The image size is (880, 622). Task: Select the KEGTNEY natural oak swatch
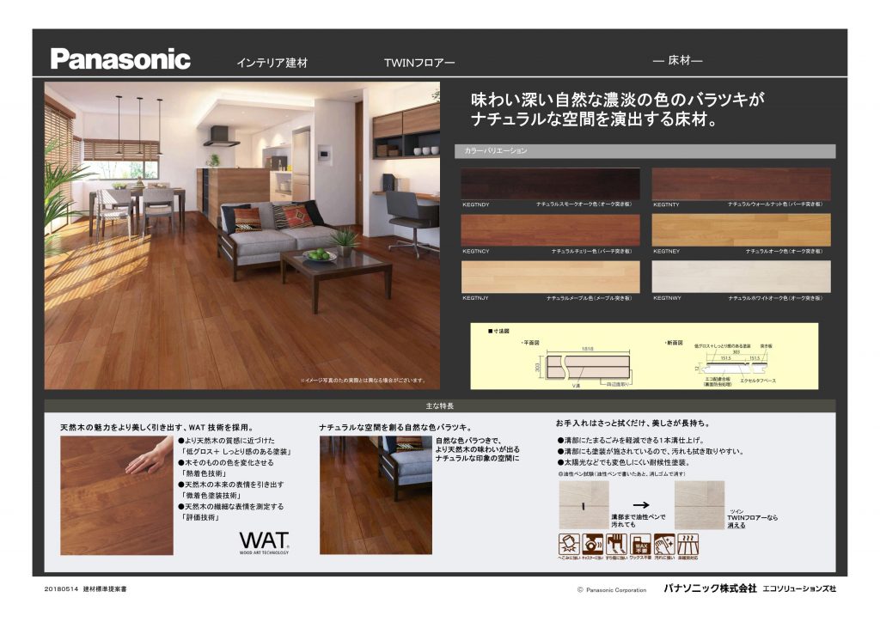[742, 230]
